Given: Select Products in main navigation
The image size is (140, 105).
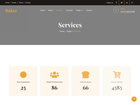Looking at the screenshot, I should (69, 10).
